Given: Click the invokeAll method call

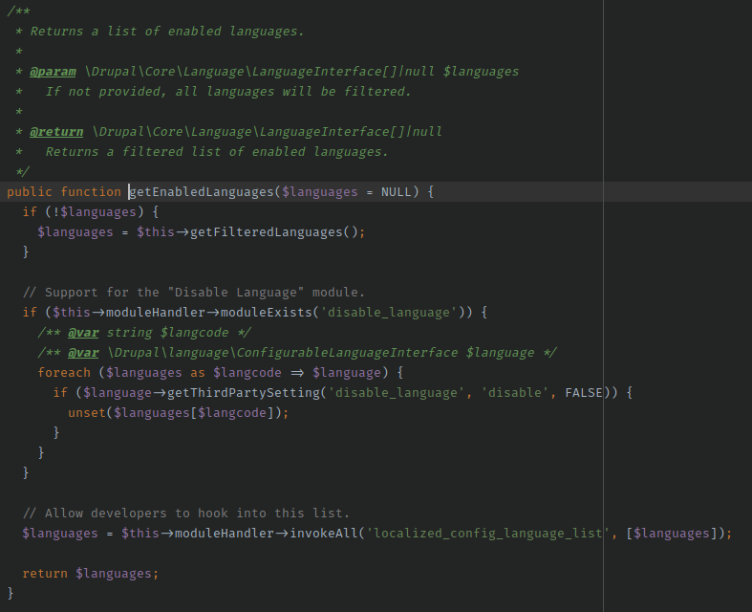Looking at the screenshot, I should [327, 534].
